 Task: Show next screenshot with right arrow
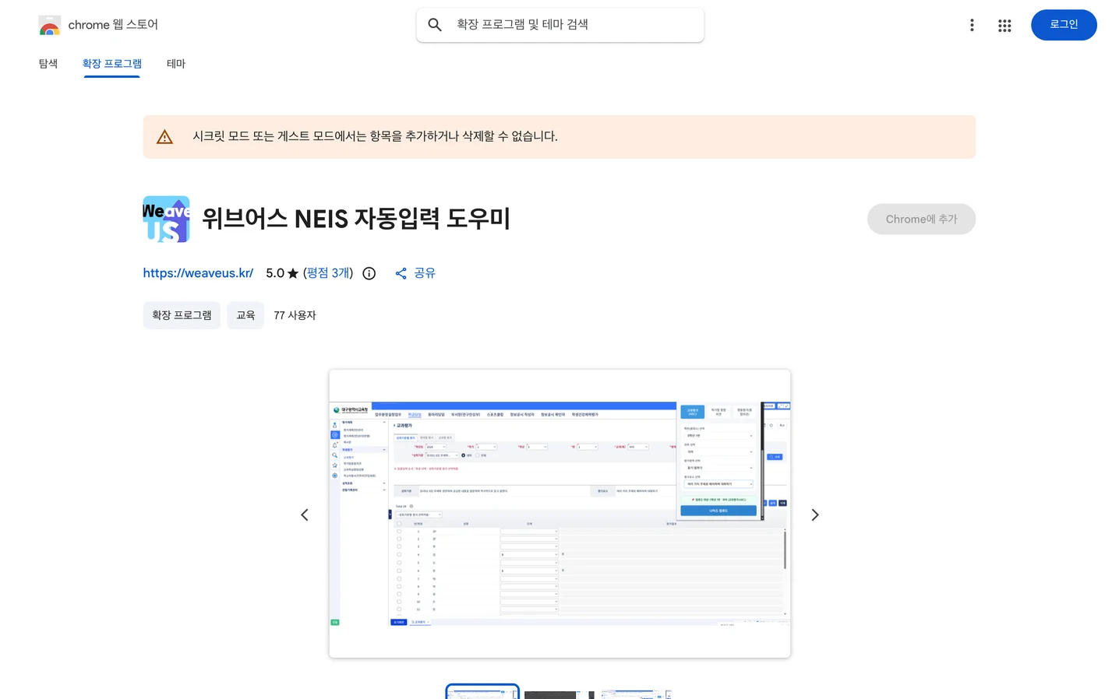815,515
